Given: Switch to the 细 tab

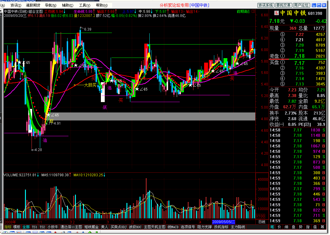Looking at the screenshot, I should pyautogui.click(x=287, y=227).
